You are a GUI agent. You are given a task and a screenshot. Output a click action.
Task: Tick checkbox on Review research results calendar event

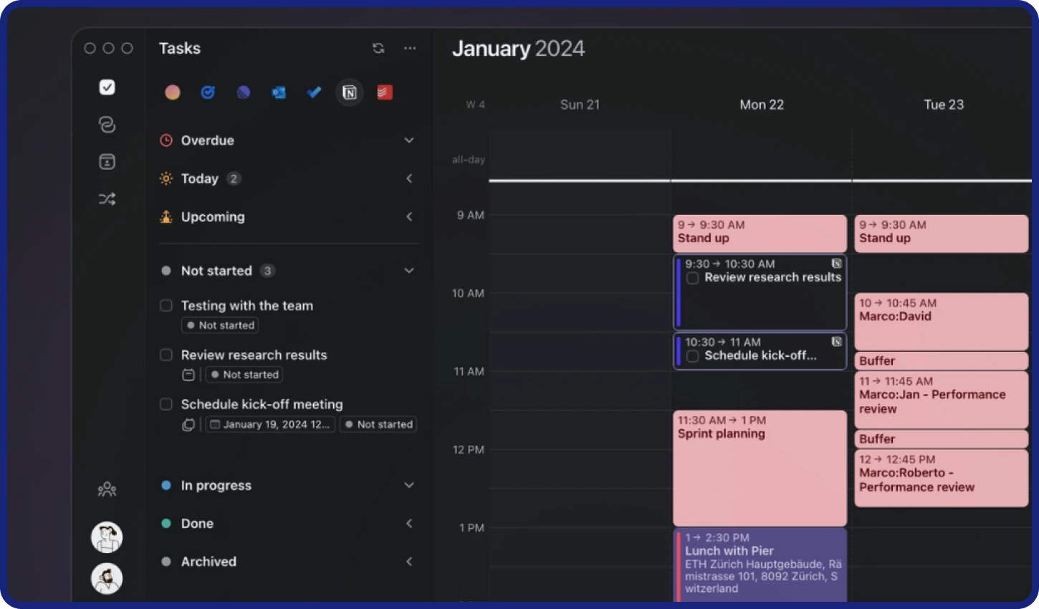tap(693, 278)
